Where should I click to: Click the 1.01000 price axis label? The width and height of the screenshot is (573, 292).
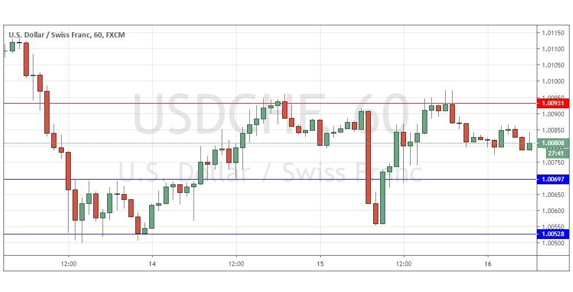(x=552, y=81)
